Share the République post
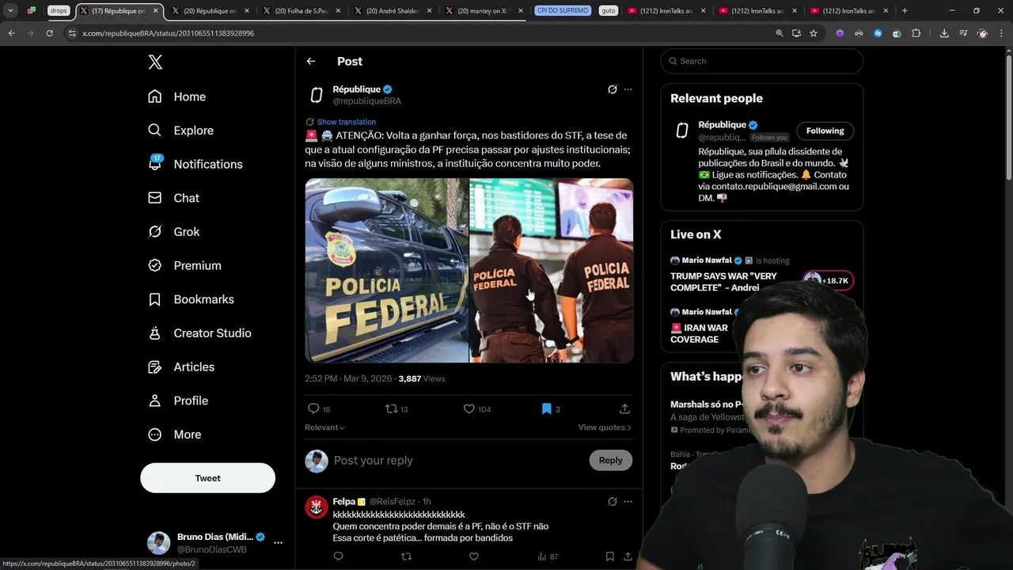Screen dimensions: 1013x570 tap(624, 408)
